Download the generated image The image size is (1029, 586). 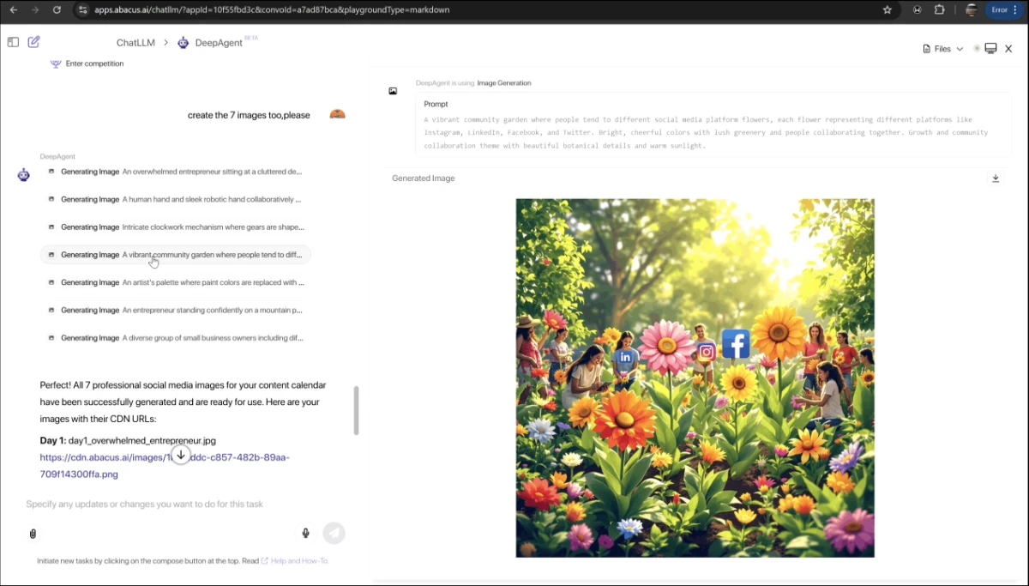996,178
